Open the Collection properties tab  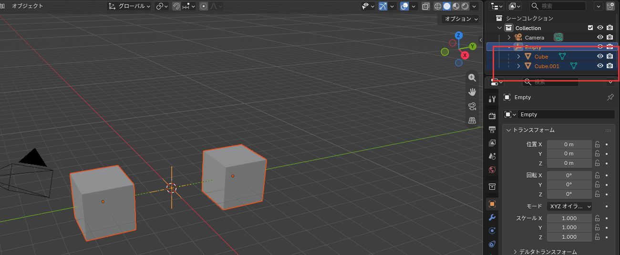coord(492,186)
